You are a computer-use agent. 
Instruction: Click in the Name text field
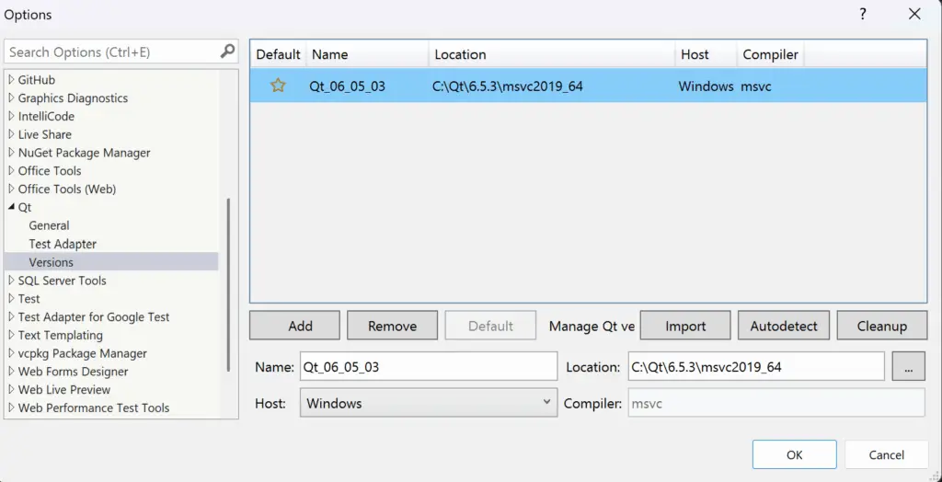[428, 366]
